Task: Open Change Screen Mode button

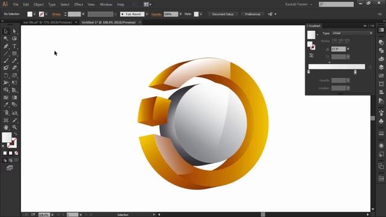Action: [x=10, y=168]
